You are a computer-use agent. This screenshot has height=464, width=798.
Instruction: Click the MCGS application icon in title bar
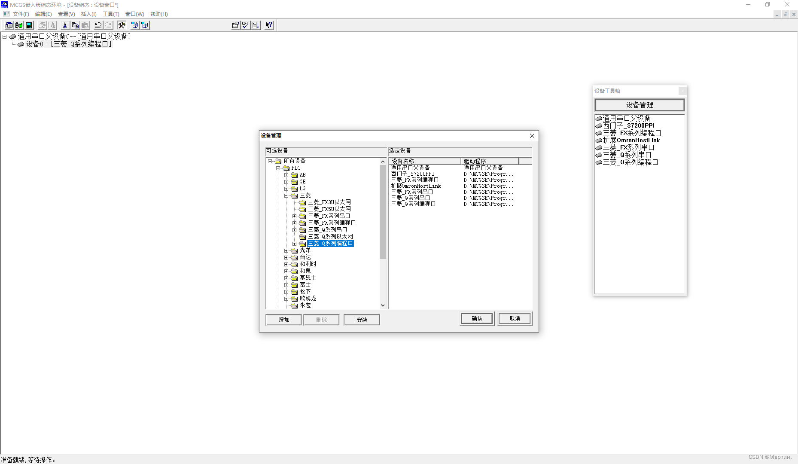click(4, 5)
